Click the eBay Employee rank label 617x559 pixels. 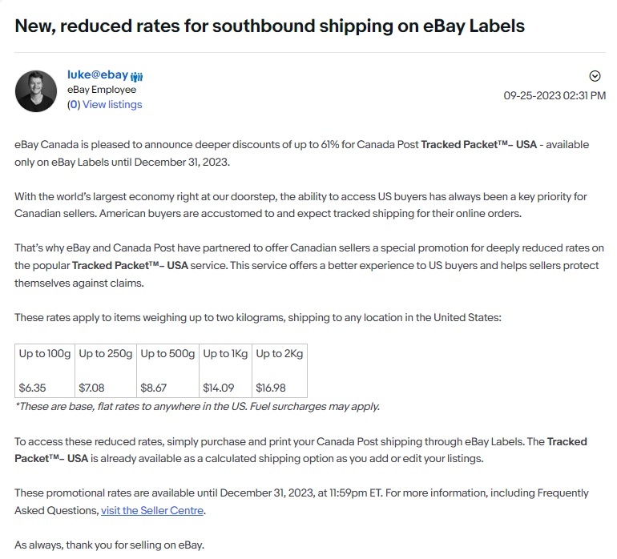pos(102,90)
